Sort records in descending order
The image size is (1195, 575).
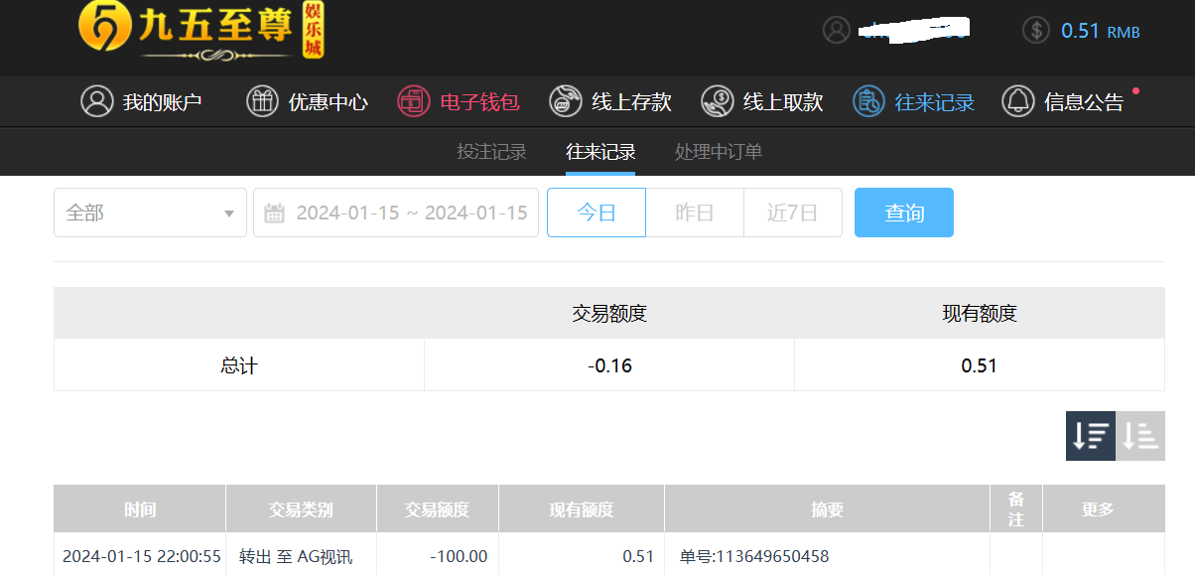point(1091,436)
